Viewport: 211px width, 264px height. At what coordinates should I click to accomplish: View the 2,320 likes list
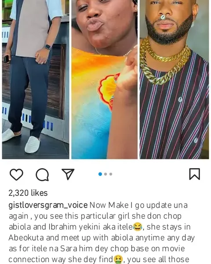[28, 193]
